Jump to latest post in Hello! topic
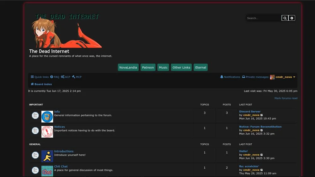Viewport: 315px width, 177px height. pyautogui.click(x=261, y=155)
